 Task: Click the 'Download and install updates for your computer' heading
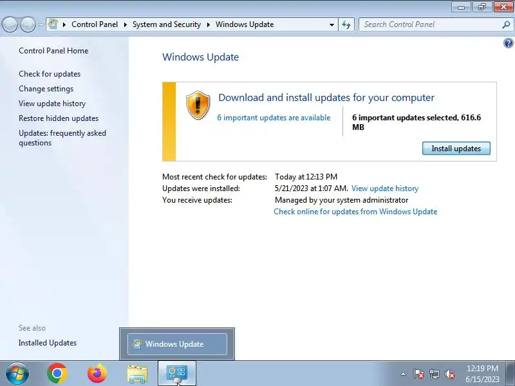point(326,98)
